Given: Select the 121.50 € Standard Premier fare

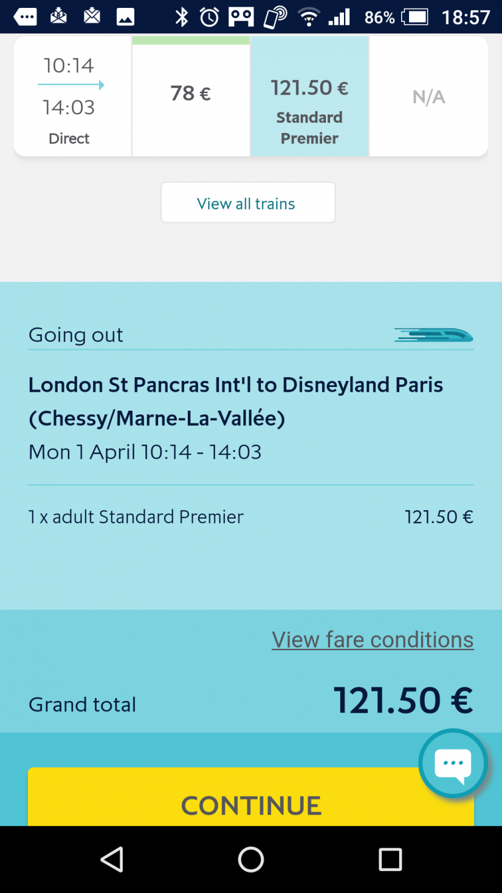Looking at the screenshot, I should pyautogui.click(x=310, y=96).
